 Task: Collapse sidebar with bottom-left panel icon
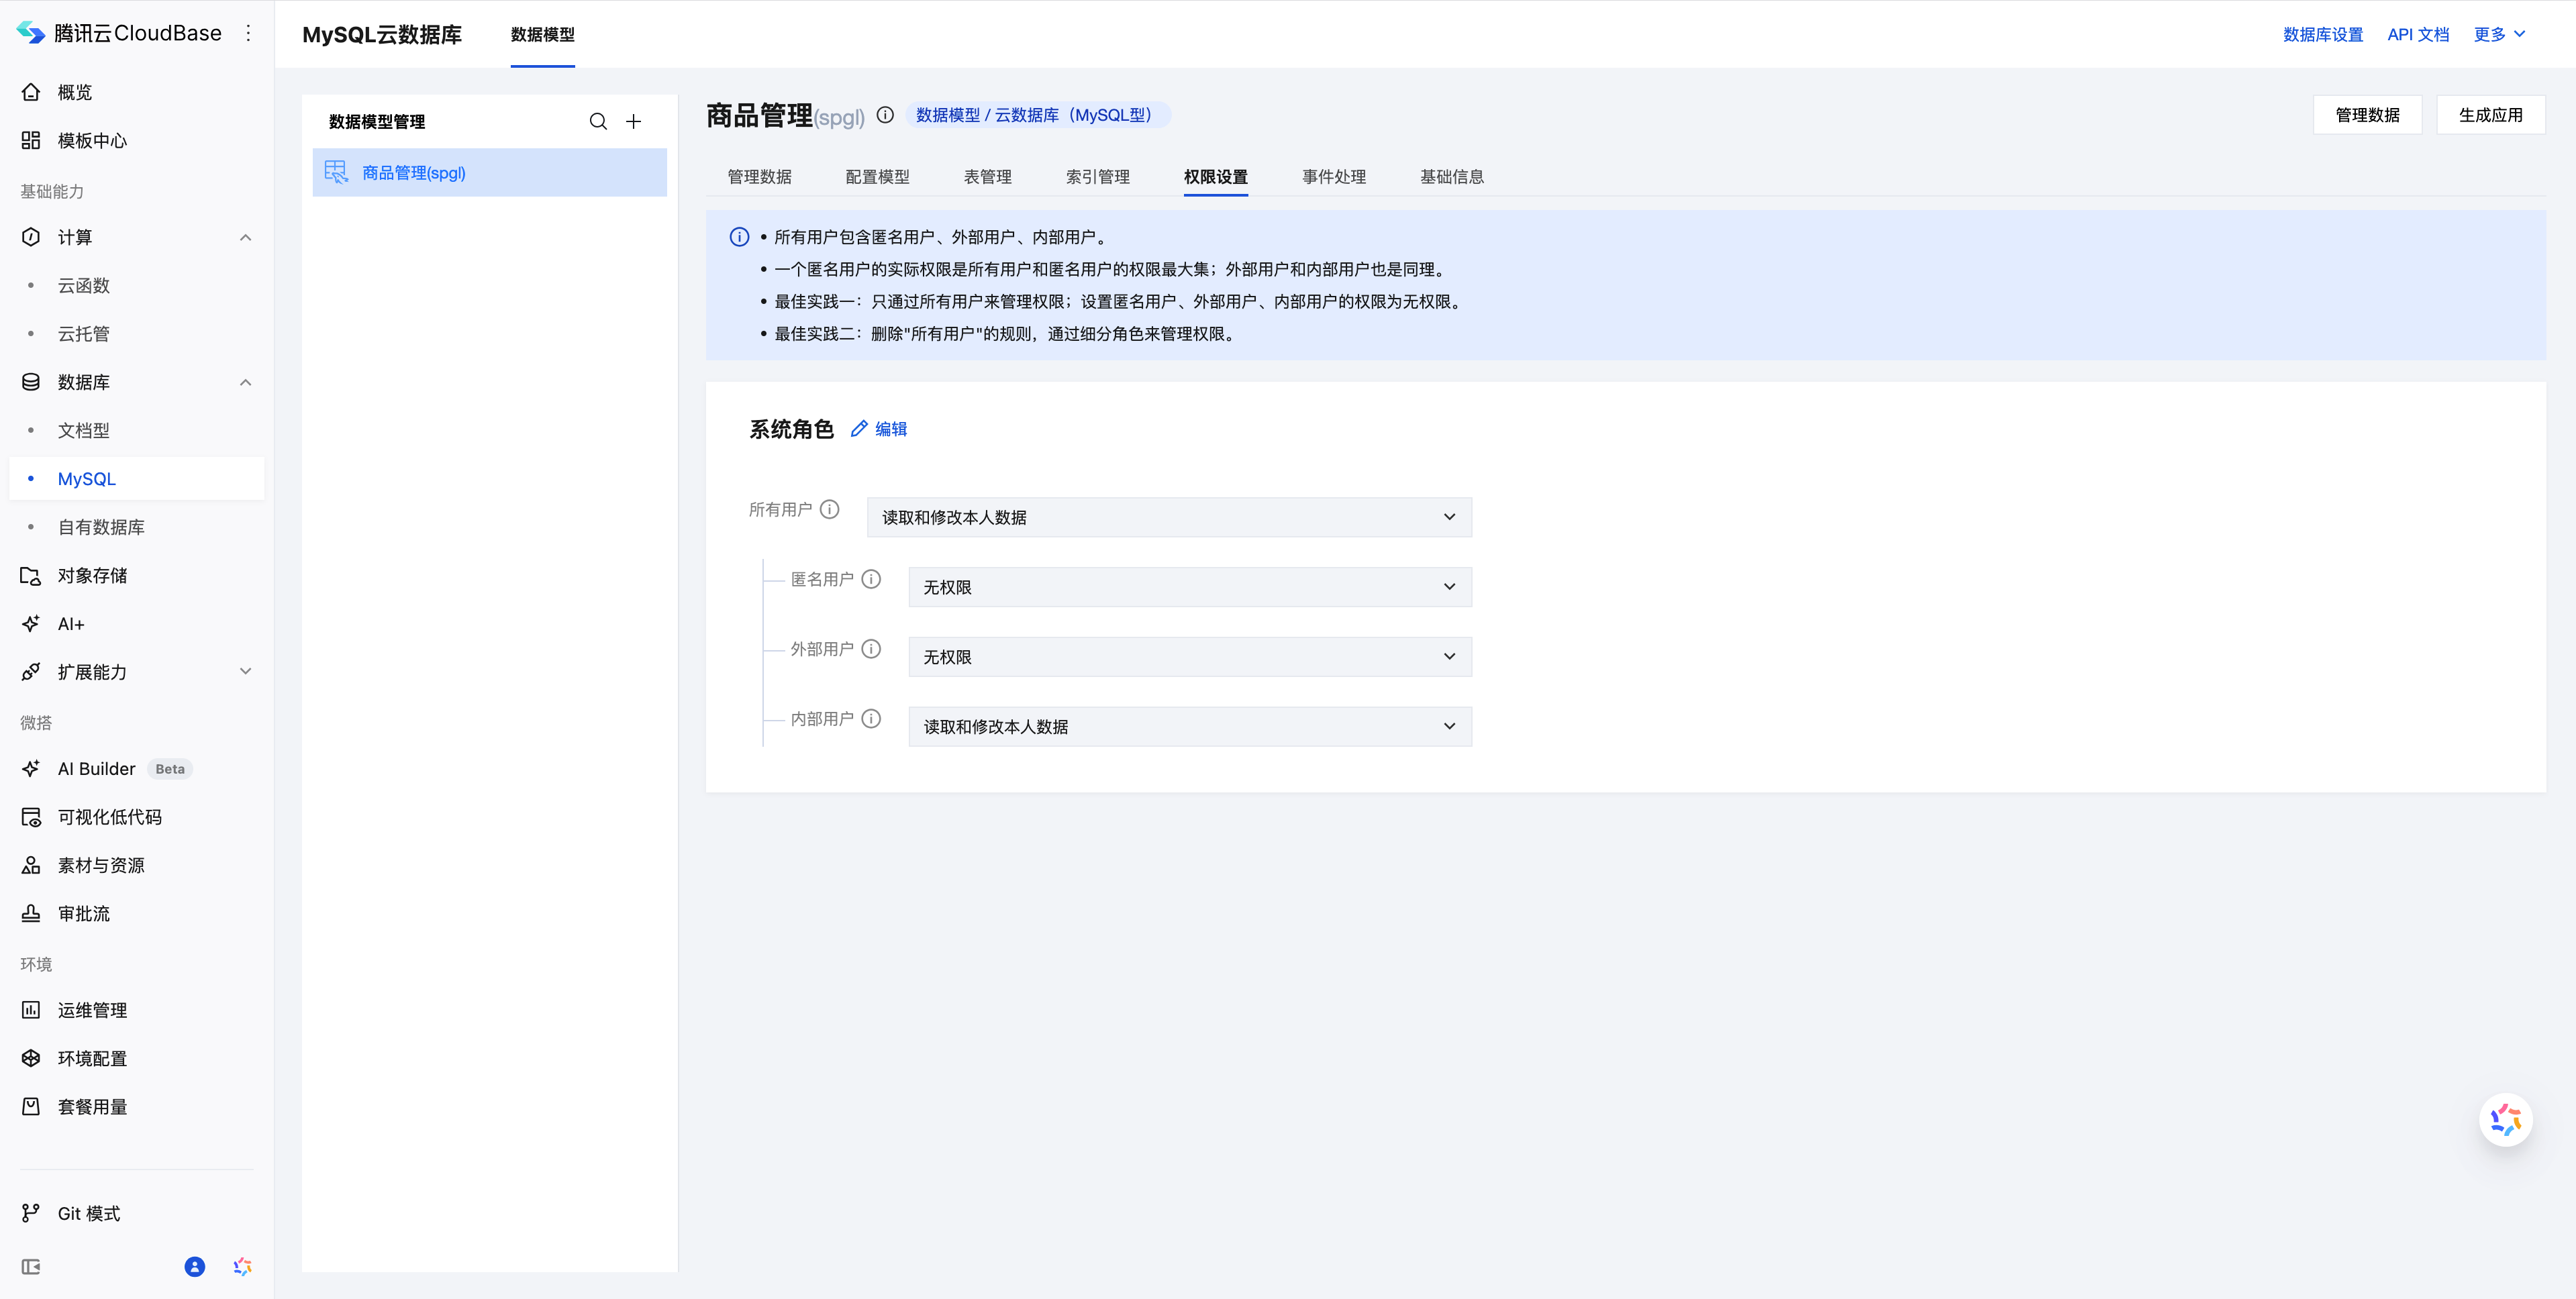pos(31,1267)
